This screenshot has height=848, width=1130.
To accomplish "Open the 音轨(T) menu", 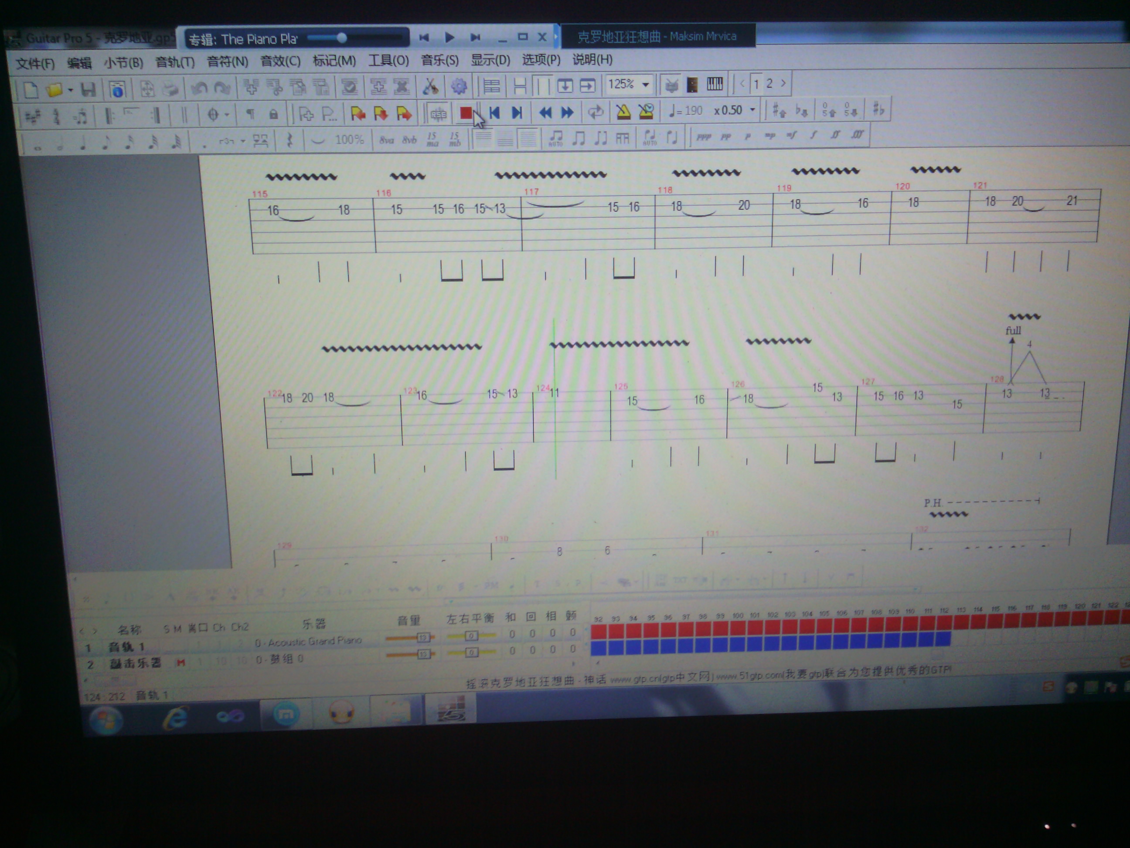I will [175, 62].
